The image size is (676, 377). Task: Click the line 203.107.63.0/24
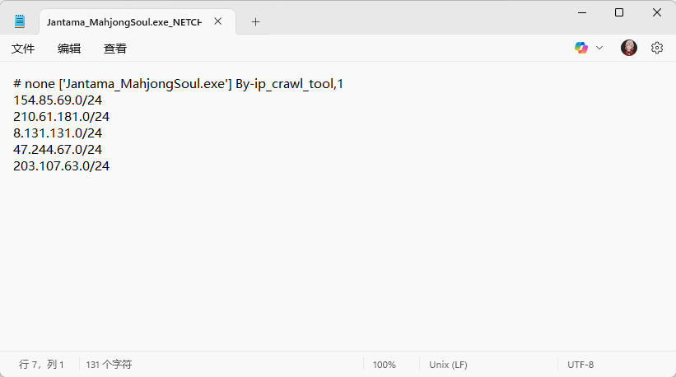61,166
